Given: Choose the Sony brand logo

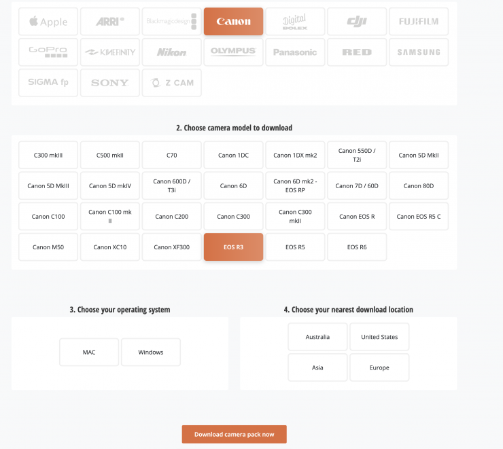Looking at the screenshot, I should (x=110, y=83).
